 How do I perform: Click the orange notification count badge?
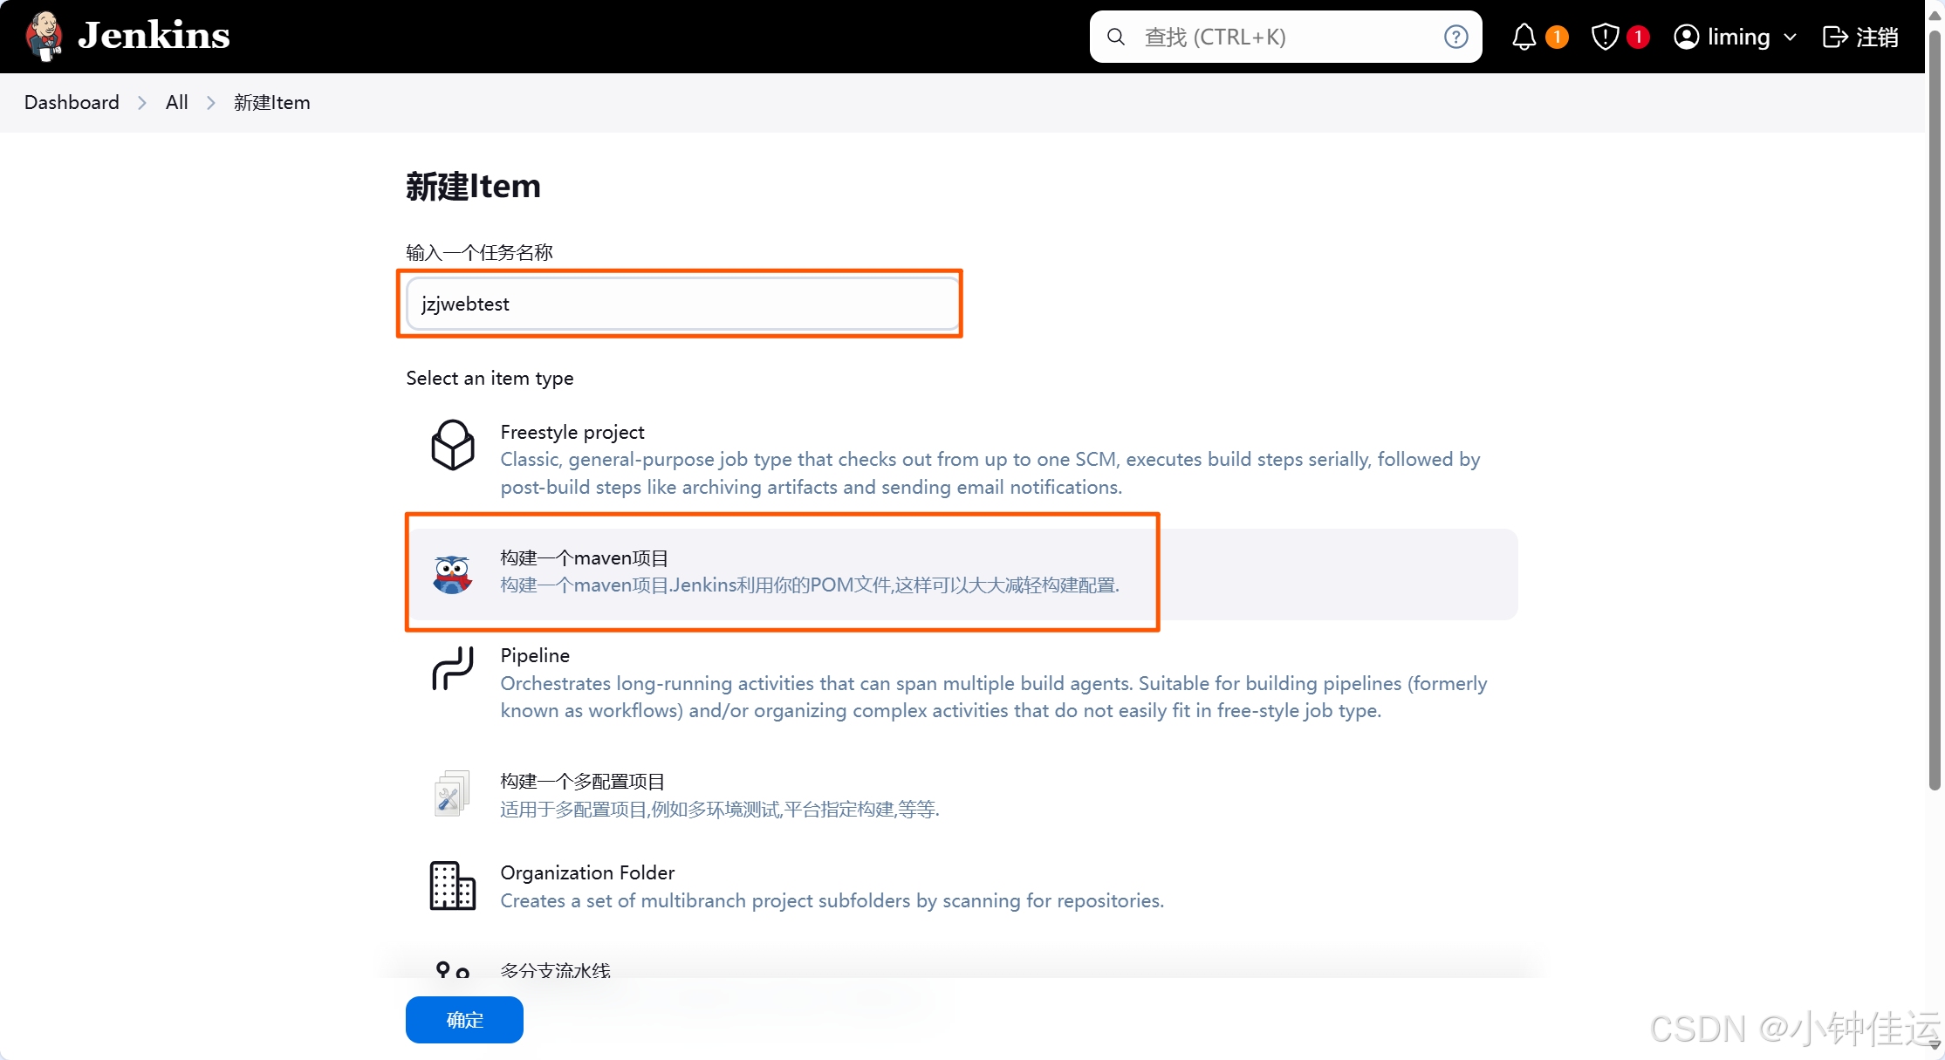[x=1557, y=37]
